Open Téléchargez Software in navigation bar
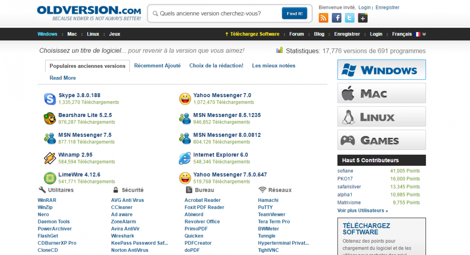The image size is (470, 255). [252, 34]
